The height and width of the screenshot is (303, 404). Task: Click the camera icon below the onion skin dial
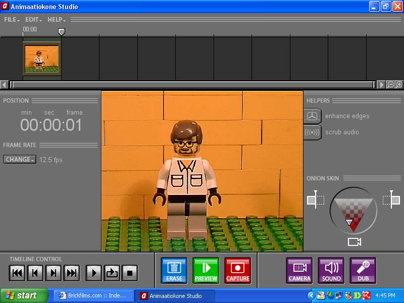[353, 241]
